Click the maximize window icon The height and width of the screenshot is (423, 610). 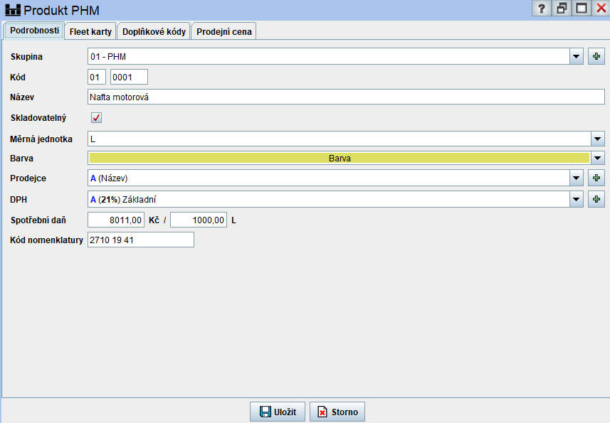582,9
